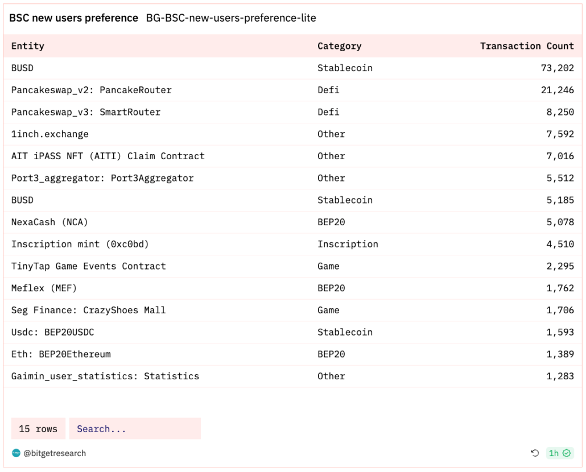Image resolution: width=586 pixels, height=472 pixels.
Task: Open the @bitgetresearch profile link
Action: [x=55, y=453]
